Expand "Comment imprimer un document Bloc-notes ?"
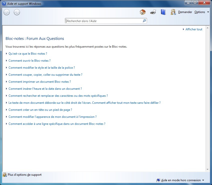212x185 pixels. coord(39,82)
